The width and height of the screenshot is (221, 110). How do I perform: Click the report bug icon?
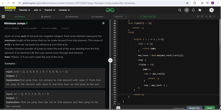point(103,23)
